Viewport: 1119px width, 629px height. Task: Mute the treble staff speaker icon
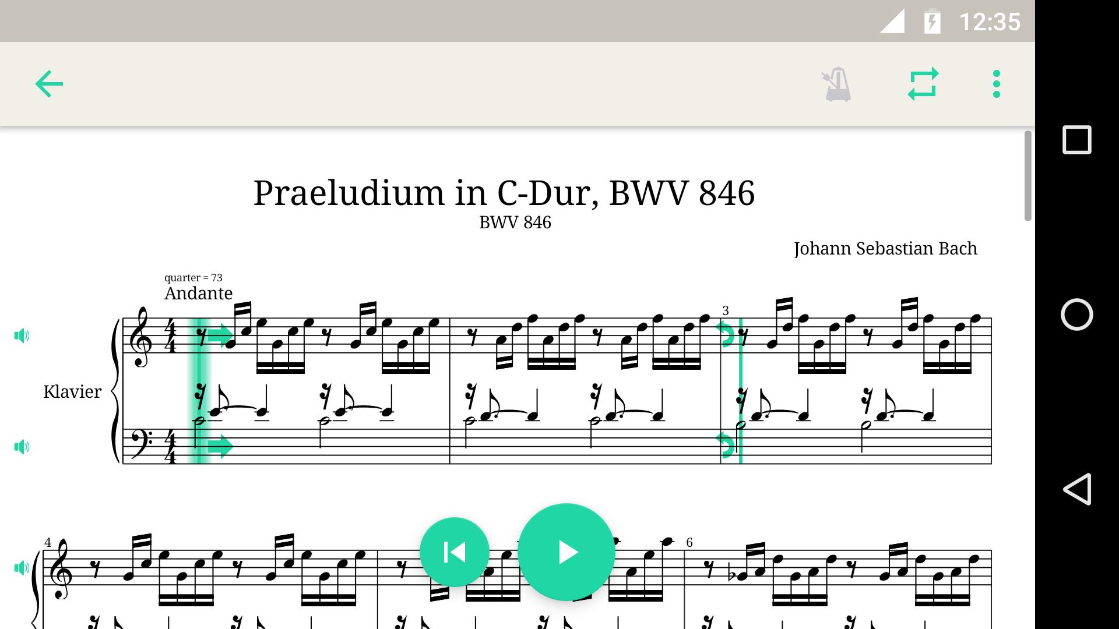point(22,335)
